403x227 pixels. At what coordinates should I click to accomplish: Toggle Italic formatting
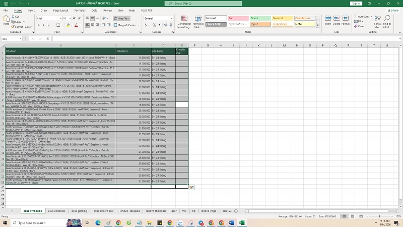[x=43, y=25]
